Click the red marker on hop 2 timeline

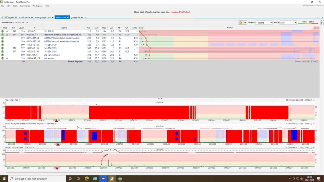coord(58,144)
